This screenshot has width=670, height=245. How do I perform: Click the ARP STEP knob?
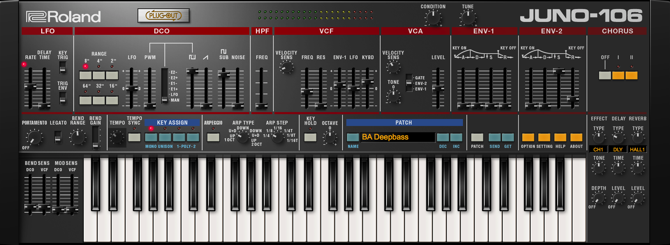tap(278, 137)
